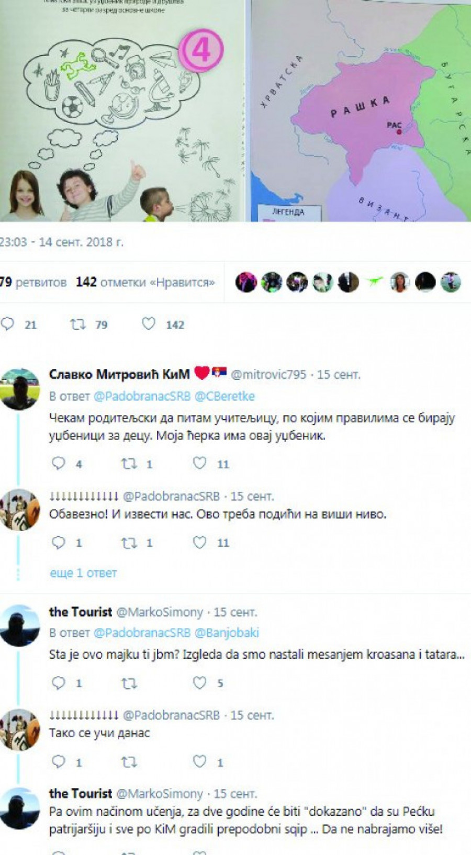Open the '142 отметки «Нравится»' list
Viewport: 471px width, 855px height.
[x=145, y=282]
